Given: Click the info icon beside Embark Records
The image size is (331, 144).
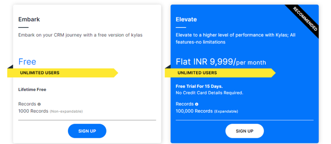Looking at the screenshot, I should (x=39, y=104).
